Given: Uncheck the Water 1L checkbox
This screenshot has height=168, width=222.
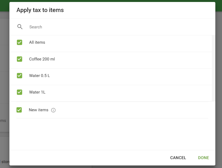Looking at the screenshot, I should (19, 92).
